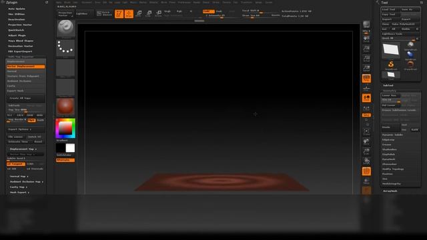427x240 pixels.
Task: Open the stroke type dots thumbnail
Action: [x=65, y=47]
